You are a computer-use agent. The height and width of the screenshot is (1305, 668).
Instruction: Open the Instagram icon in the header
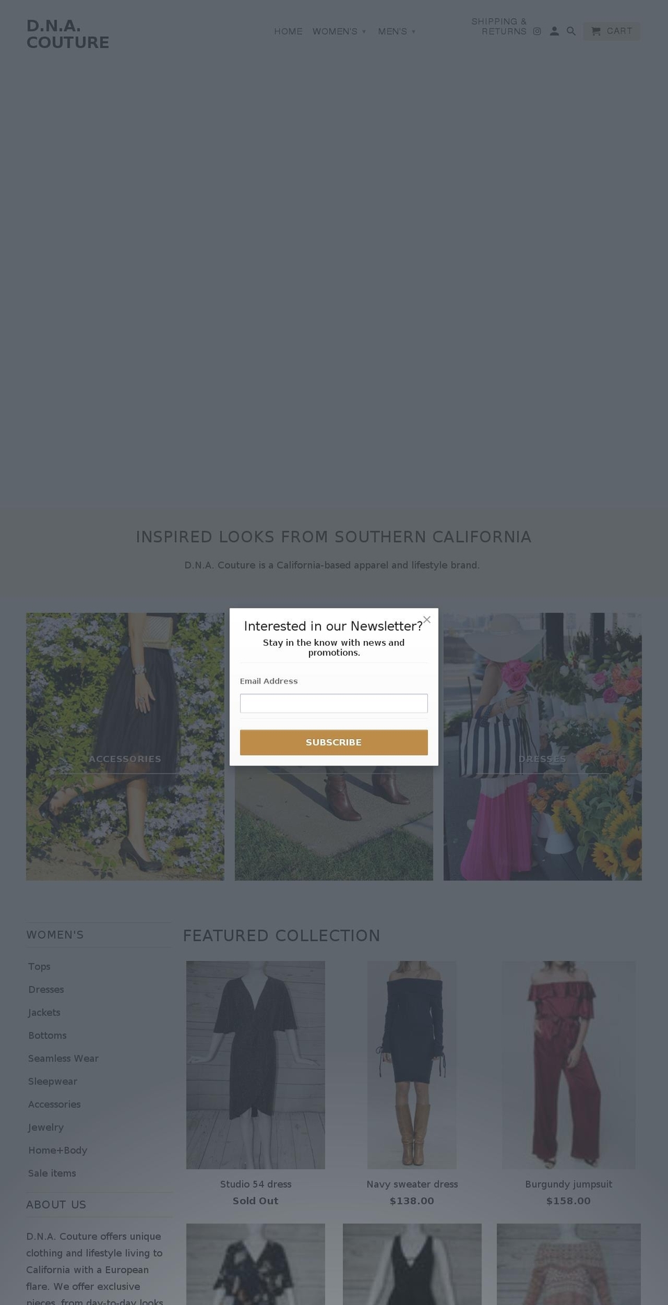pos(536,31)
